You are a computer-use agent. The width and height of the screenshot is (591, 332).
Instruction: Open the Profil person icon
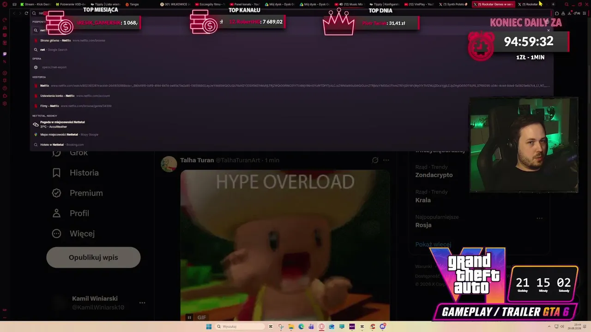pyautogui.click(x=56, y=213)
